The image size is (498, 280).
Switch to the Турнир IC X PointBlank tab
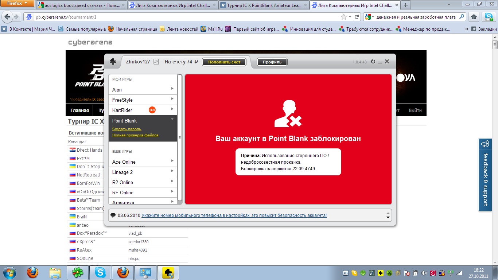[264, 5]
